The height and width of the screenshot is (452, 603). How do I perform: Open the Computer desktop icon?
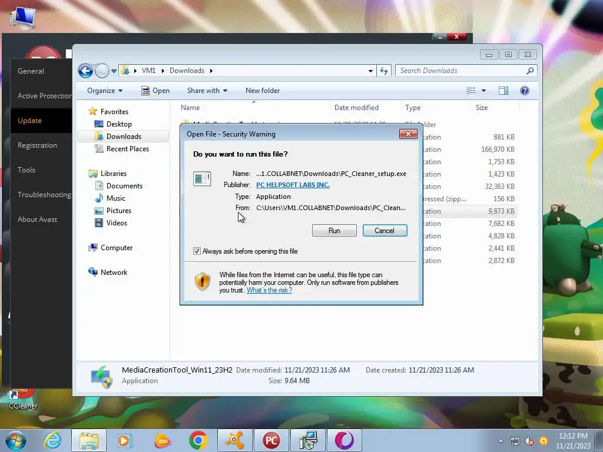click(22, 18)
